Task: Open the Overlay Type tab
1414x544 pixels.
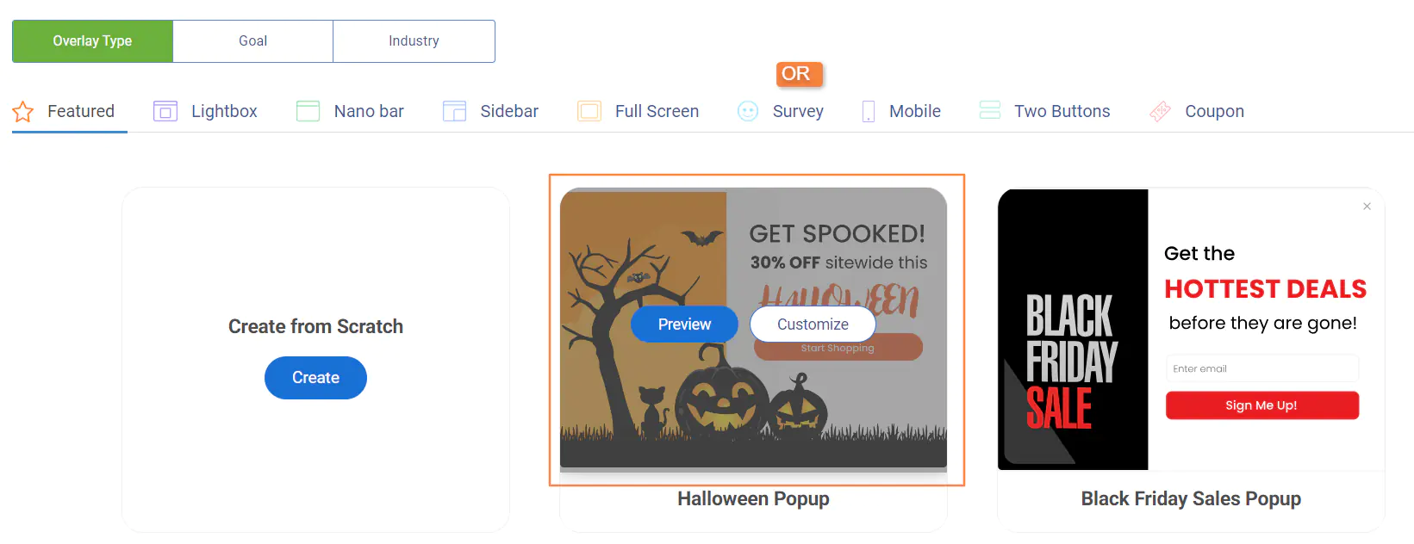Action: tap(92, 40)
